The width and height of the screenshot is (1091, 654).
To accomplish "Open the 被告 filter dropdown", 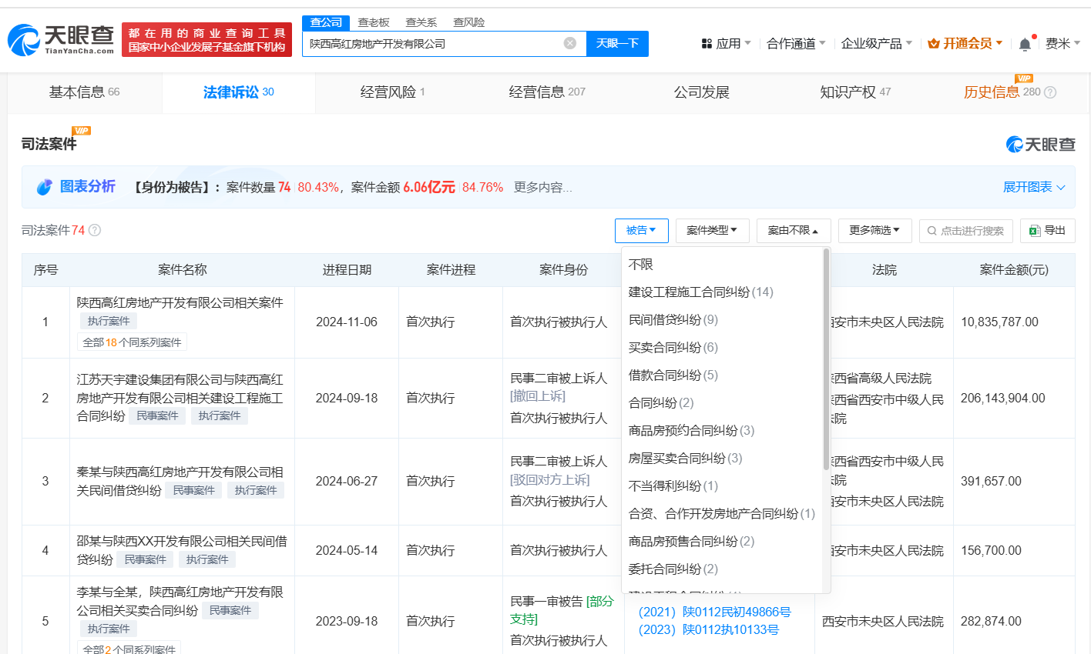I will 641,231.
